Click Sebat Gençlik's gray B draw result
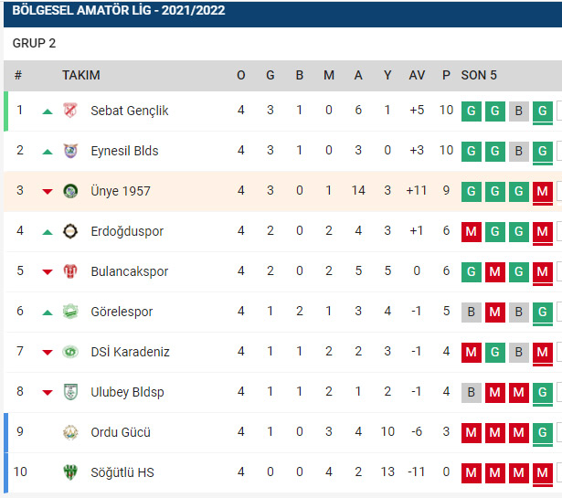Viewport: 562px width, 498px height. (519, 111)
